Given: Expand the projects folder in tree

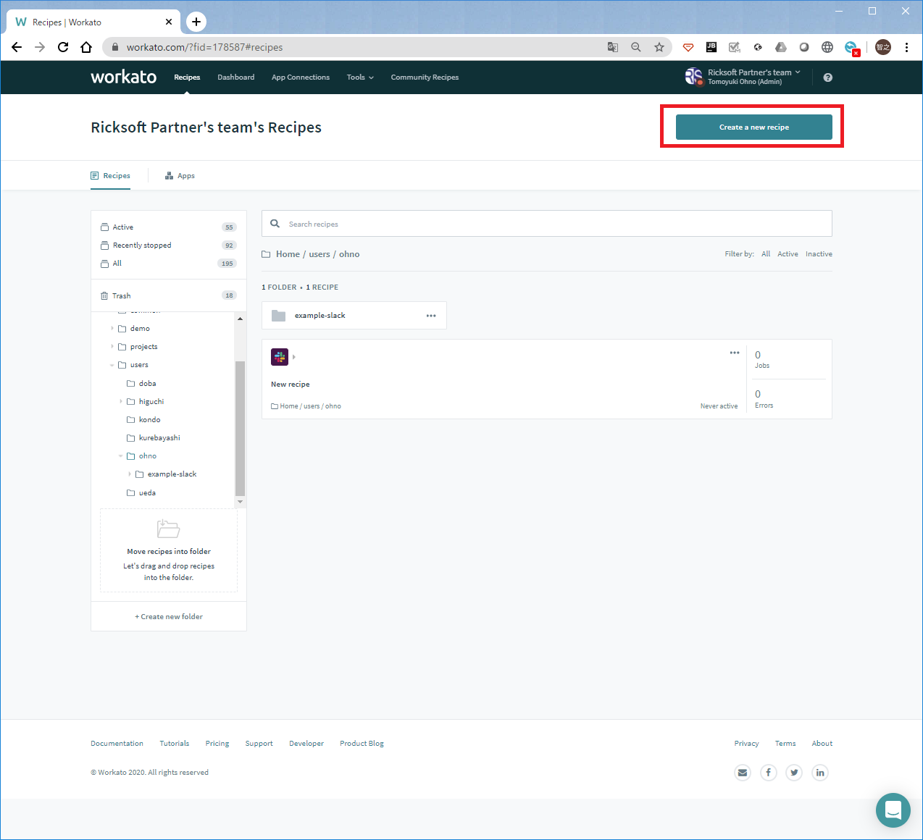Looking at the screenshot, I should [x=112, y=347].
